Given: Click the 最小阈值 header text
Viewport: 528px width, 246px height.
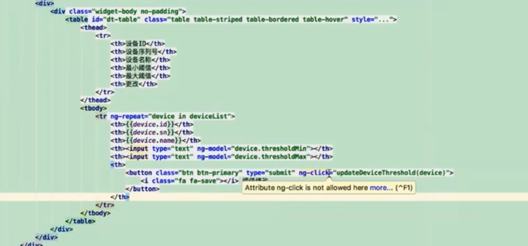Looking at the screenshot, I should (x=138, y=68).
